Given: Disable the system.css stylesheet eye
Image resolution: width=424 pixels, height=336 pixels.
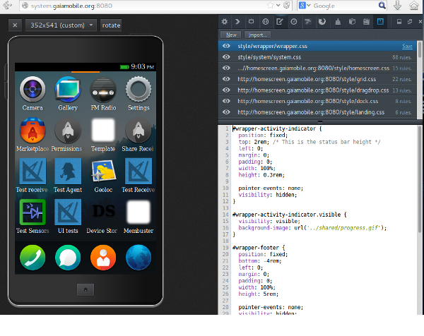Looking at the screenshot, I should [x=226, y=57].
